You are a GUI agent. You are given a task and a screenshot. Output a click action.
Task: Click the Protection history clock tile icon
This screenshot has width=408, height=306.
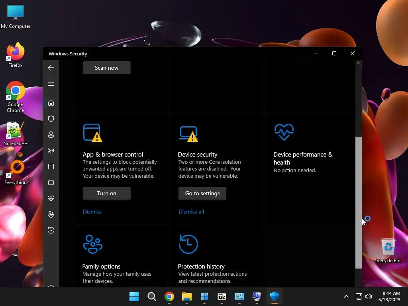[x=188, y=244]
